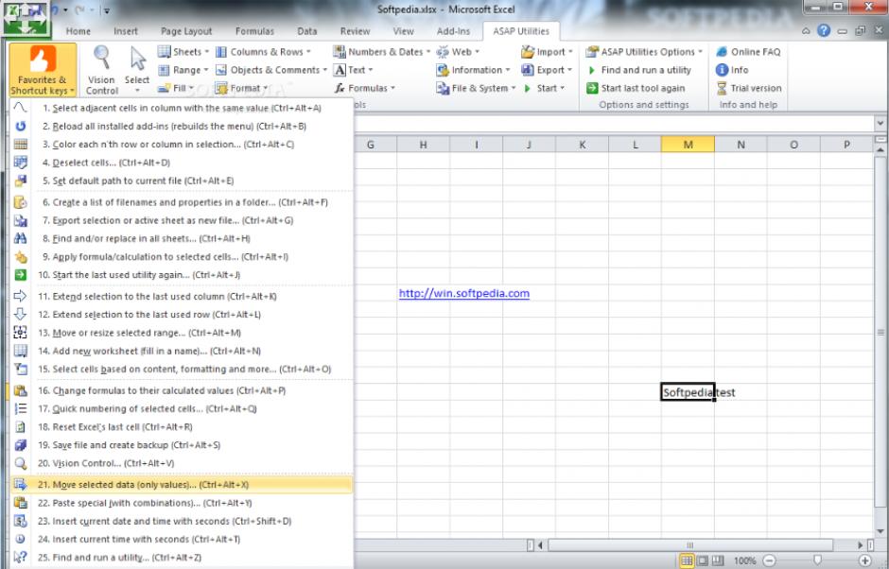Viewport: 889px width, 569px height.
Task: Open the Formulas ribbon tab
Action: (254, 31)
